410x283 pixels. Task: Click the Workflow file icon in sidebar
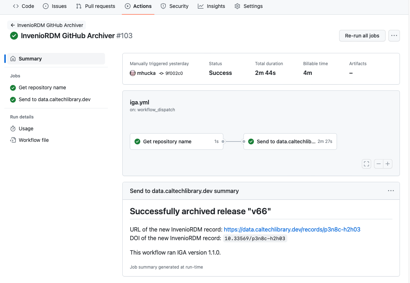(x=13, y=140)
